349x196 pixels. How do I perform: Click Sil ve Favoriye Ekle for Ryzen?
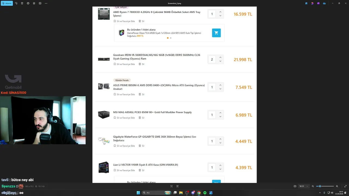click(124, 21)
